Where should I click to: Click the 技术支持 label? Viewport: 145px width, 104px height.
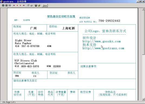(89, 45)
